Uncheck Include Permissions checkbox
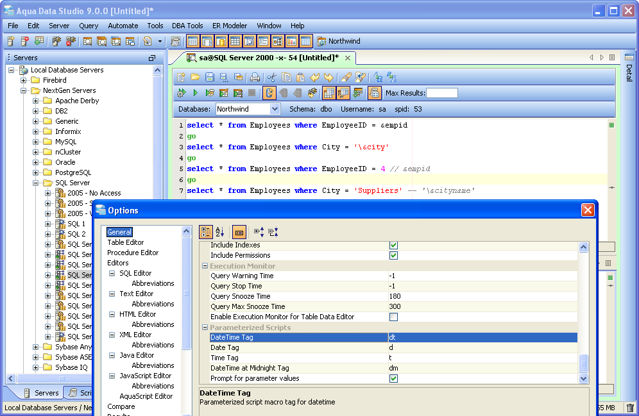 coord(393,255)
